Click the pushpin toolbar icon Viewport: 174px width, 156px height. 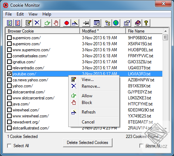click(x=86, y=23)
